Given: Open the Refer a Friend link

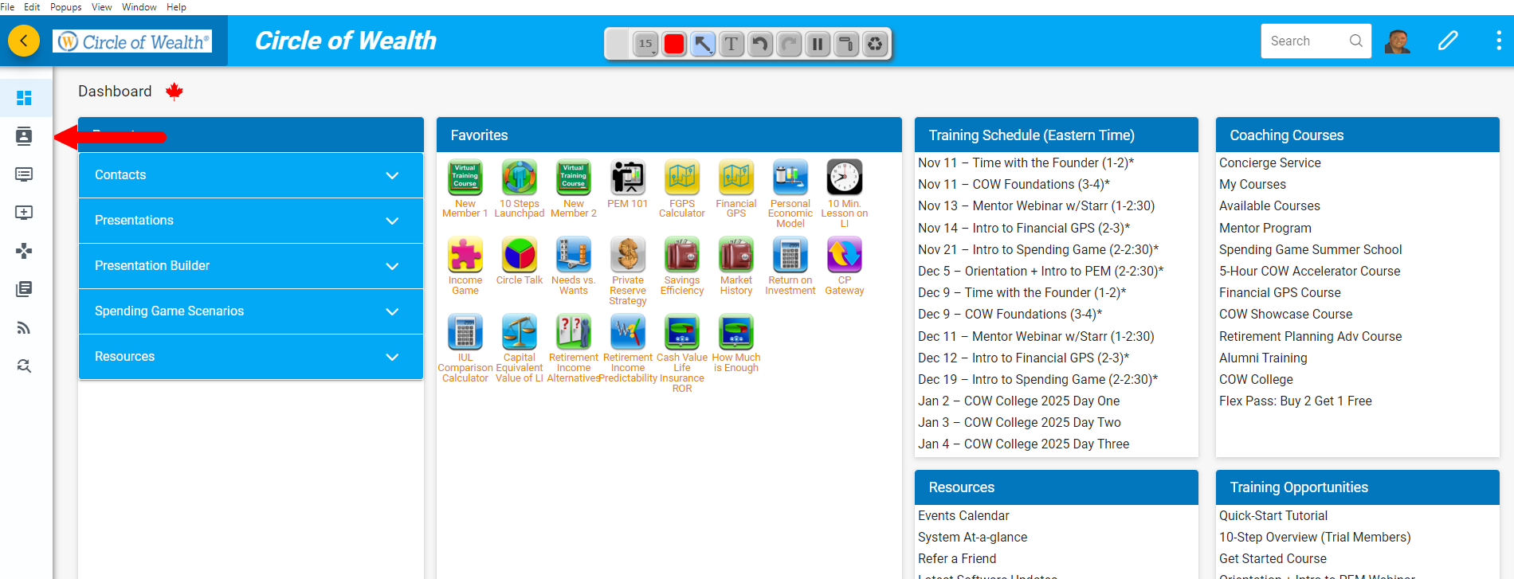Looking at the screenshot, I should pos(957,558).
